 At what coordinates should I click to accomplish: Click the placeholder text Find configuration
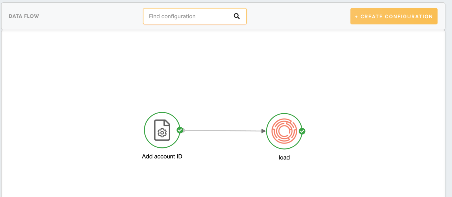pos(172,16)
